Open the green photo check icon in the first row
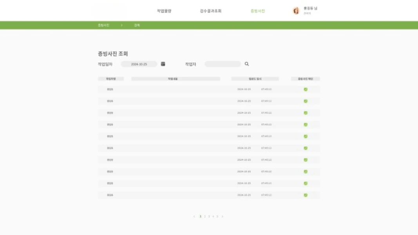Image resolution: width=418 pixels, height=235 pixels. coord(306,90)
